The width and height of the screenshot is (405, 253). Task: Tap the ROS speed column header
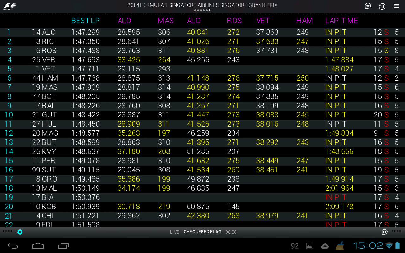point(234,21)
